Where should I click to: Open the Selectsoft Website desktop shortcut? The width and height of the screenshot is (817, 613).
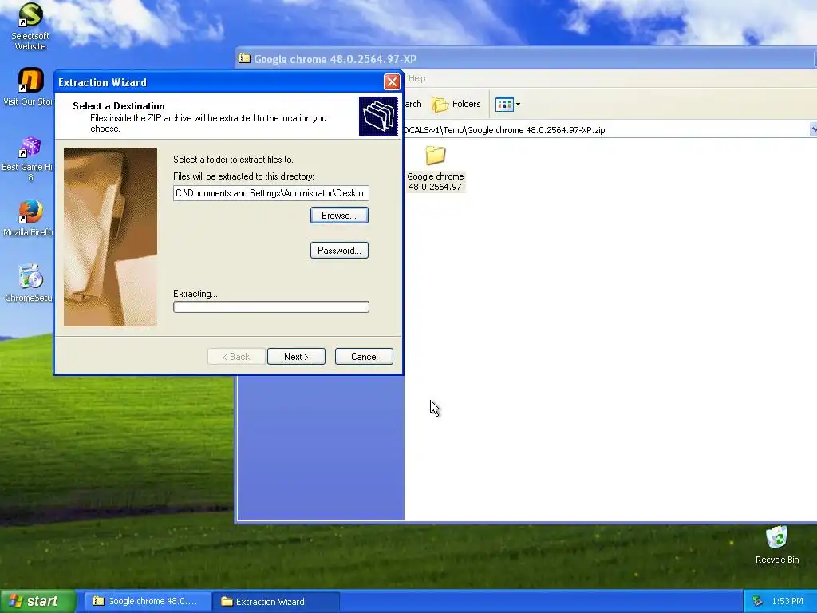[x=30, y=26]
